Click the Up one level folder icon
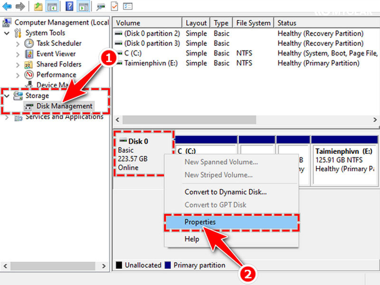This screenshot has width=380, height=285. coord(38,7)
